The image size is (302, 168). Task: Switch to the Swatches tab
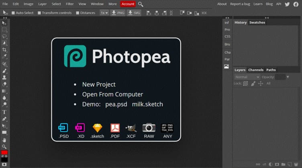(x=257, y=23)
